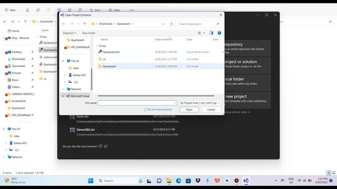Cancel the Open Project dialog
The width and height of the screenshot is (337, 189).
[x=211, y=110]
